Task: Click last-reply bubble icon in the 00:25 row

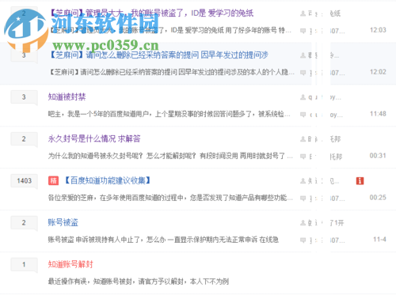Action: tap(303, 199)
